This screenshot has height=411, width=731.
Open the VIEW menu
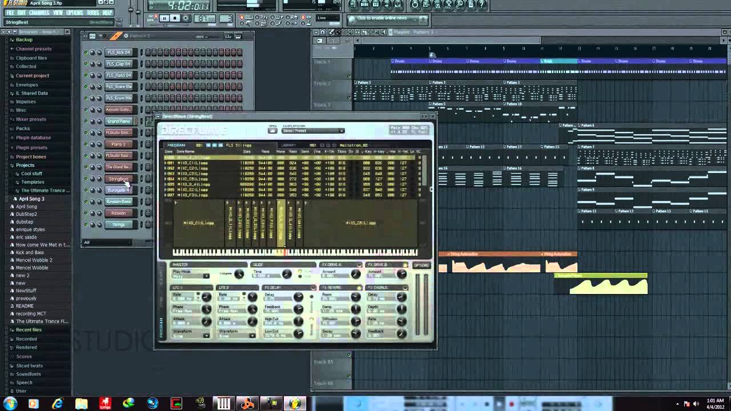(58, 13)
